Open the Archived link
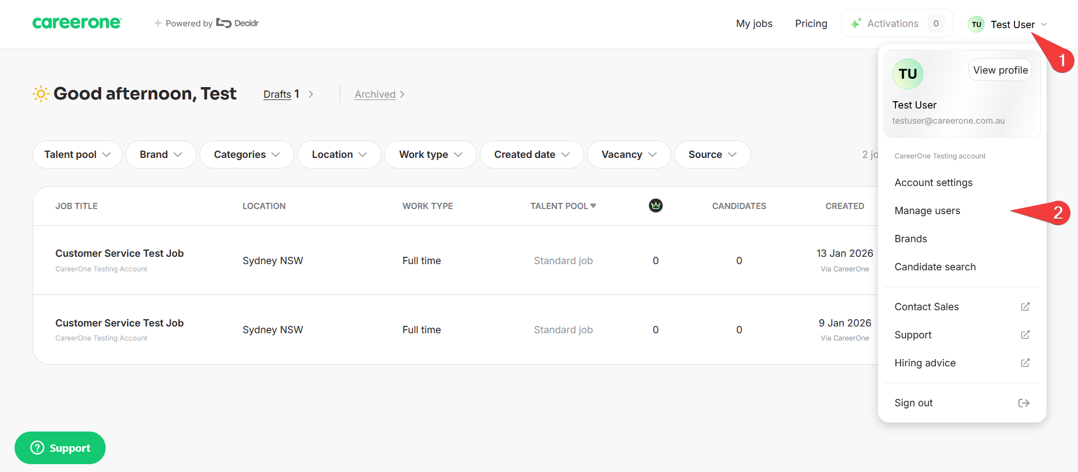 pos(375,94)
